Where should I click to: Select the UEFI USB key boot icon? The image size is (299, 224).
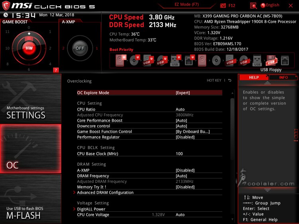point(175,60)
